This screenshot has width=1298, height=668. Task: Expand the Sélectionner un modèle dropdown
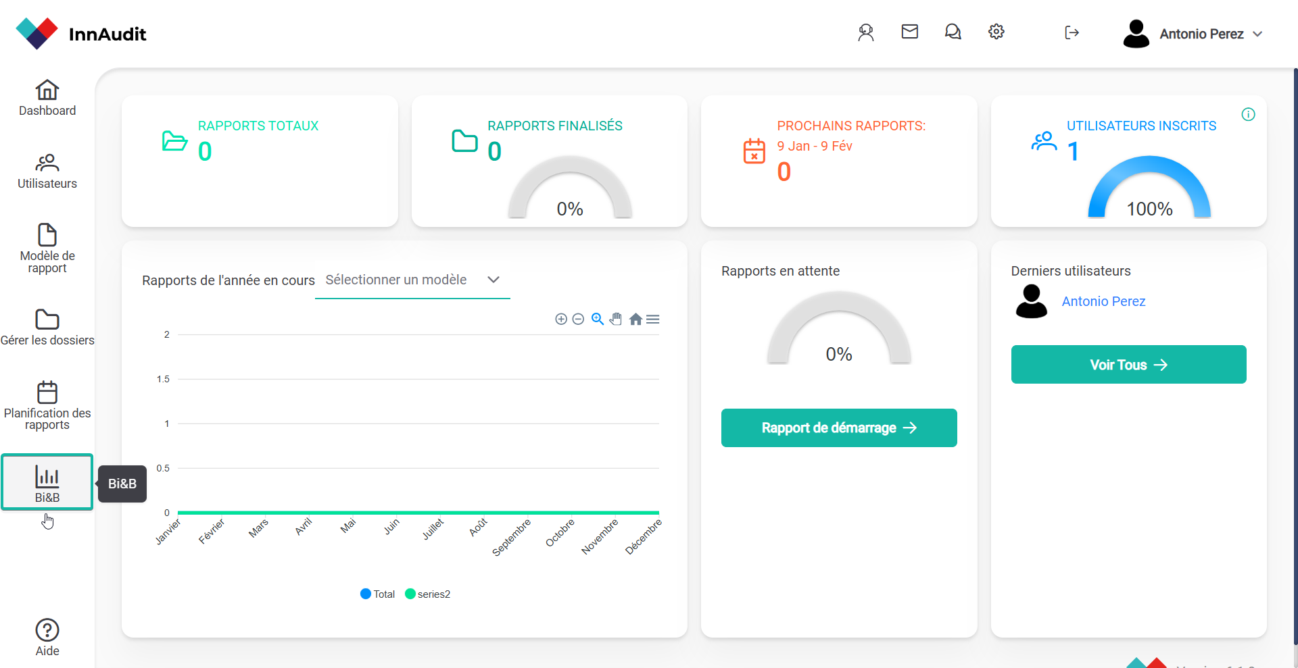pos(412,280)
